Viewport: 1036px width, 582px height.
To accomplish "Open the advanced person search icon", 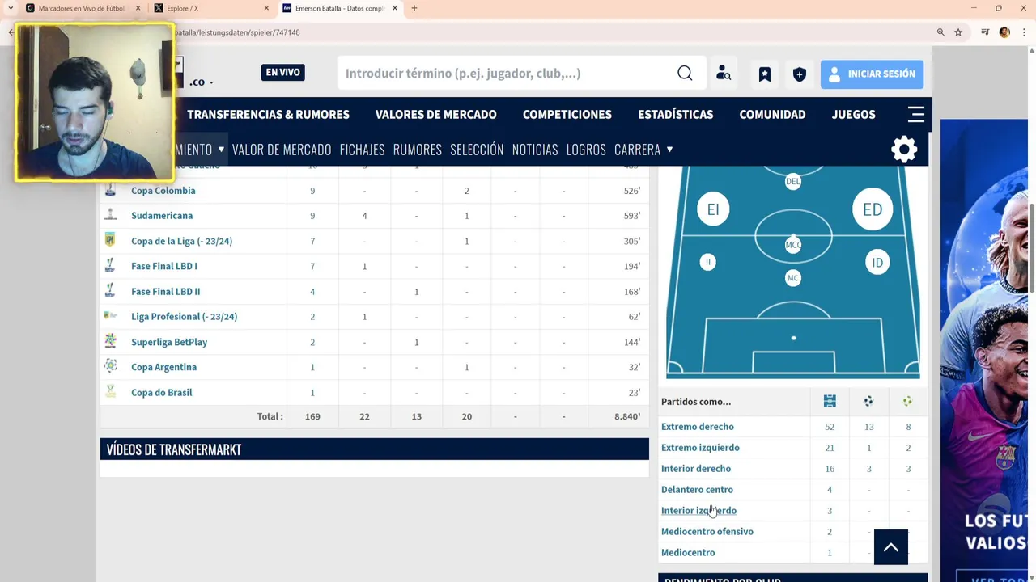I will coord(724,74).
